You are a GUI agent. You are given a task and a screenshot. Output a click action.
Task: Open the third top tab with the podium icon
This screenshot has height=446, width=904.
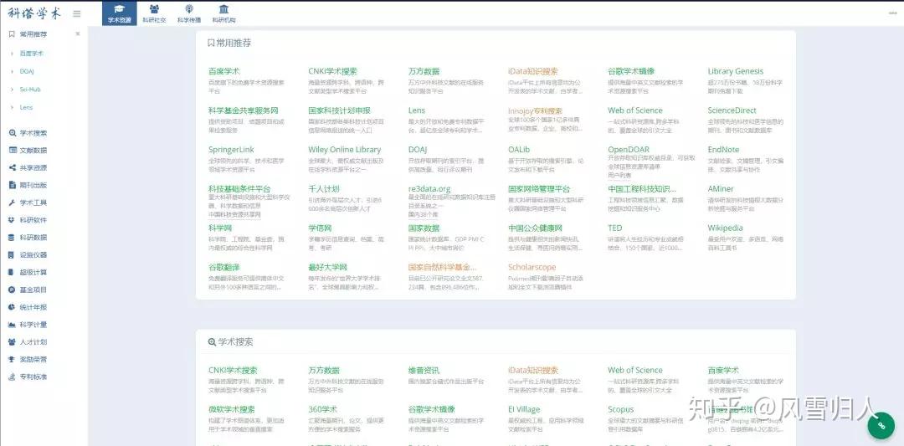point(189,13)
